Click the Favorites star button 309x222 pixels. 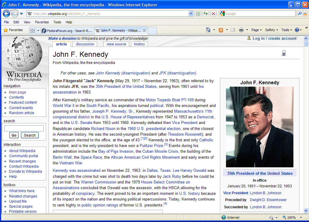coord(13,30)
